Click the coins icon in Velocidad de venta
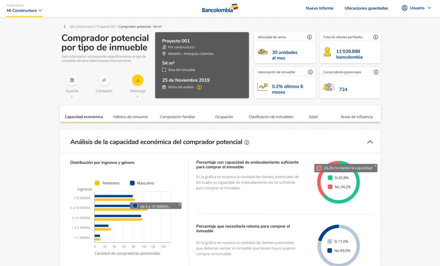Viewport: 440px width, 266px height. 263,52
